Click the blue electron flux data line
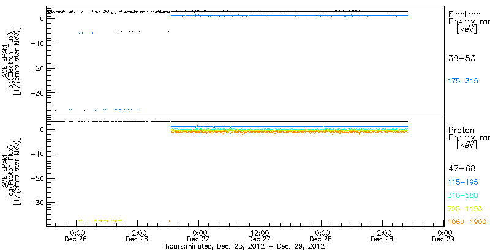 pos(289,15)
